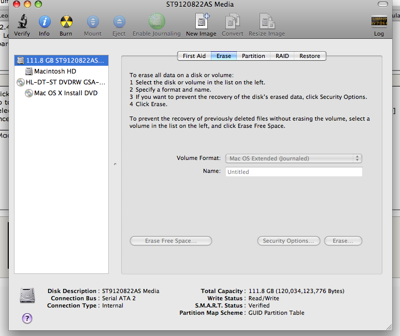Click the Erase... button
Image resolution: width=400 pixels, height=336 pixels.
point(343,241)
